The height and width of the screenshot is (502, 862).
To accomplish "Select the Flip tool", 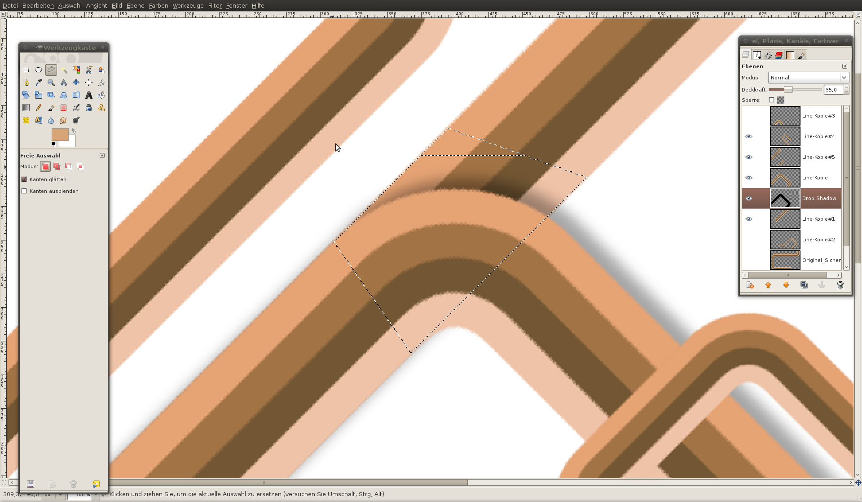I will pyautogui.click(x=76, y=95).
